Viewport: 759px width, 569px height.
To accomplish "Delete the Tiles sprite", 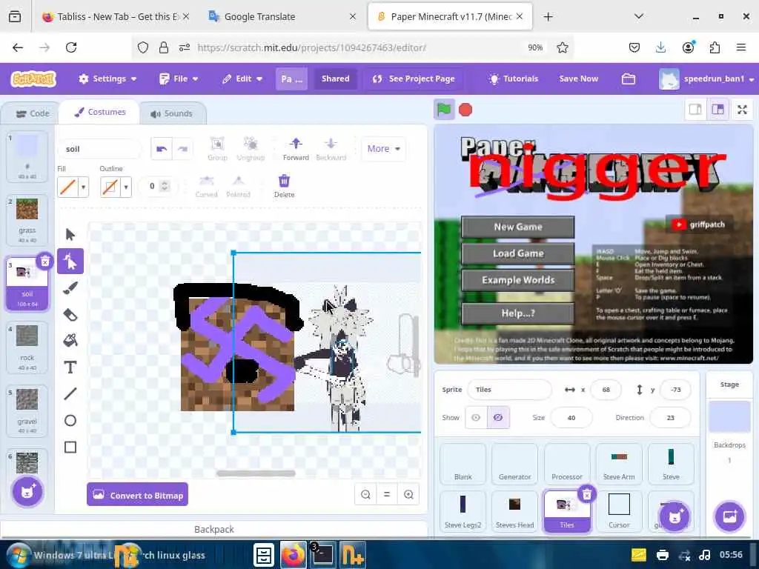I will coord(587,494).
